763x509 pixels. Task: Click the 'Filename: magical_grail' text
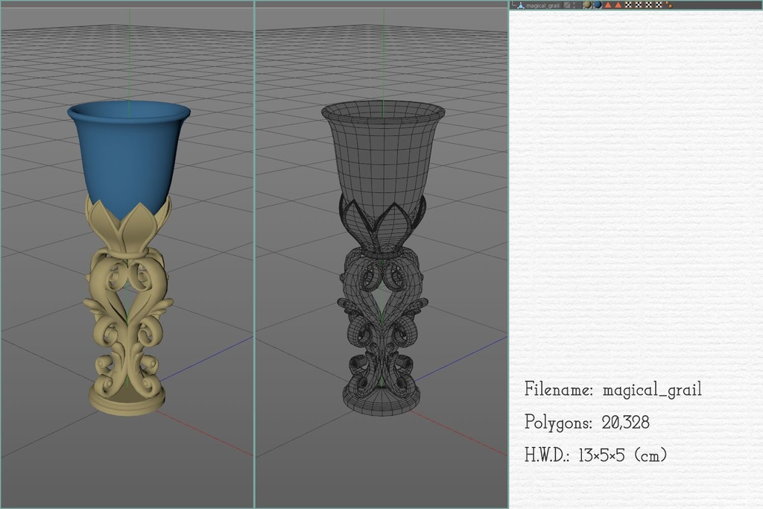click(x=613, y=389)
